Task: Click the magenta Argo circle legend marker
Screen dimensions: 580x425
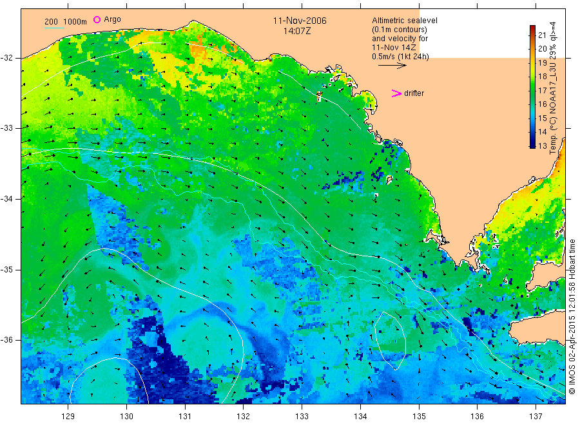Action: (97, 19)
